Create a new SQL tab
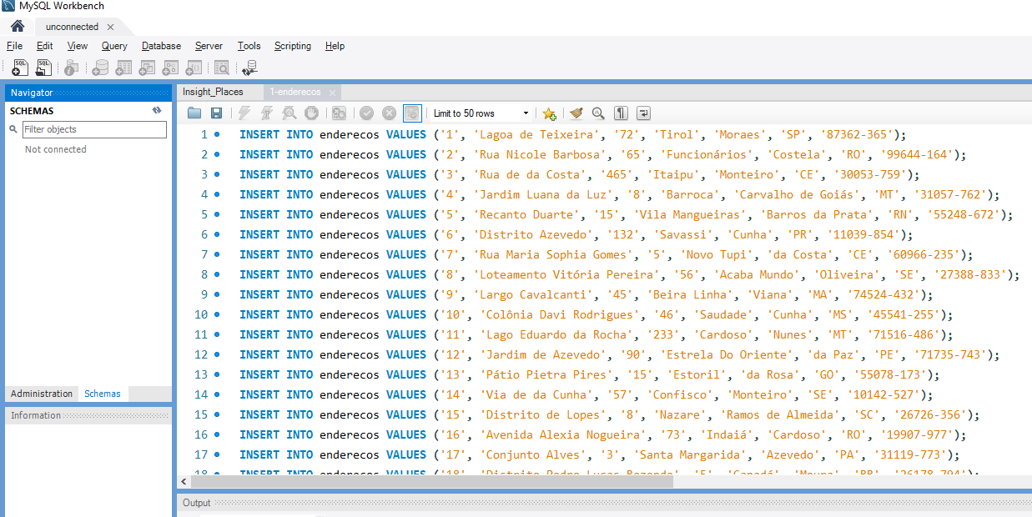Screen dimensions: 1032x517 [20, 68]
